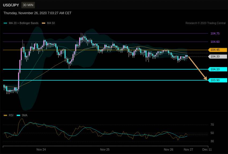
Task: Click the USD/JPY symbol title
Action: tap(11, 5)
